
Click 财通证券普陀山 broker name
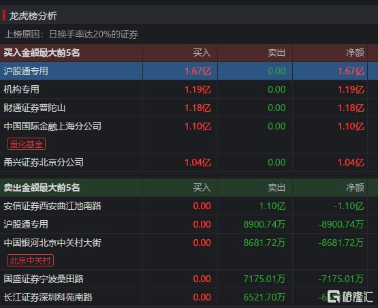[x=35, y=108]
